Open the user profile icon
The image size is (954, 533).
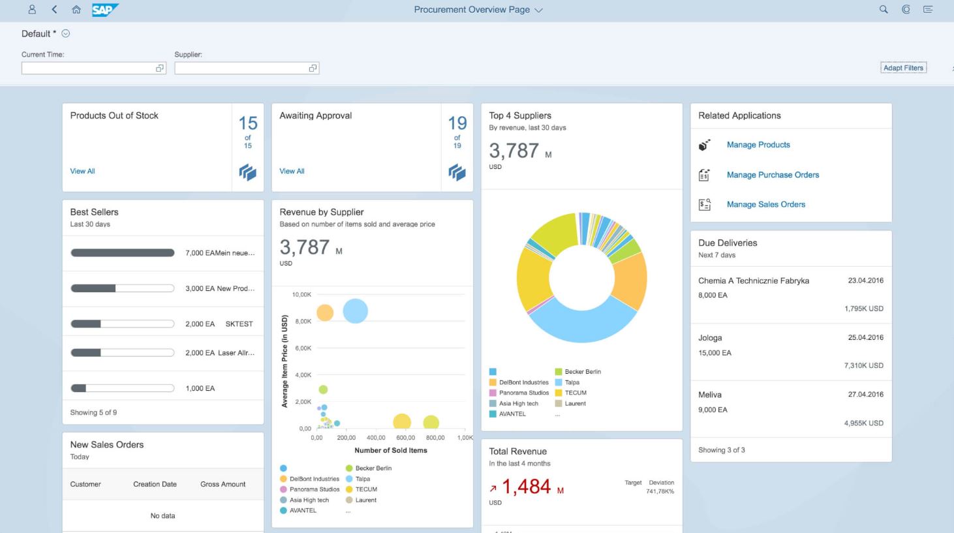click(31, 9)
